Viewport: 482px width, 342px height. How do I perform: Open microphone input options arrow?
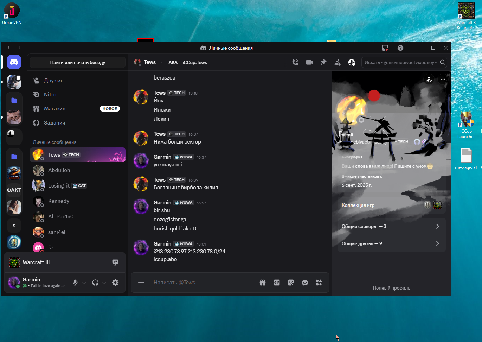pyautogui.click(x=84, y=283)
